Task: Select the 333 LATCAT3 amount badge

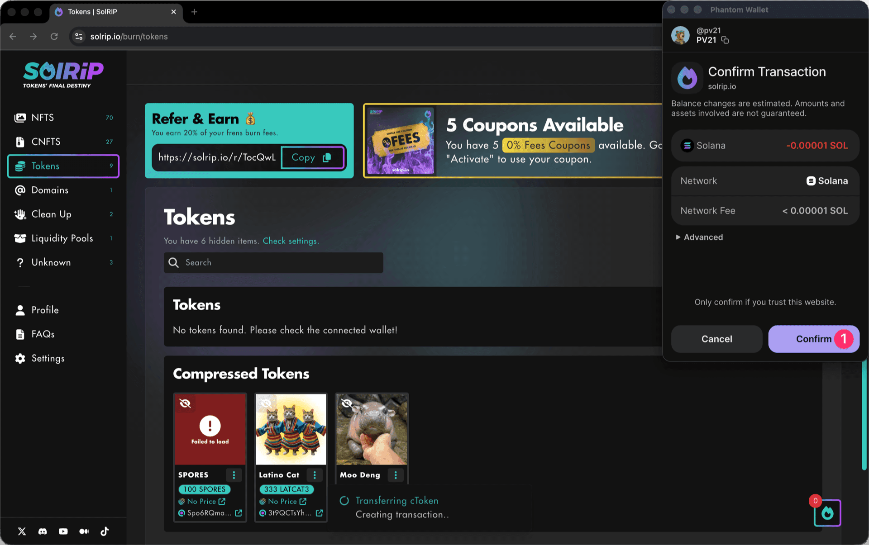Action: [x=286, y=489]
